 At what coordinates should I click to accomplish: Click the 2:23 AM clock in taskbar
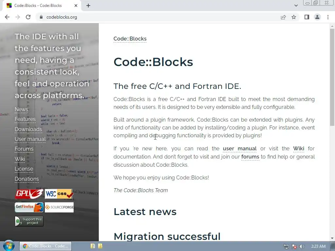click(x=318, y=246)
